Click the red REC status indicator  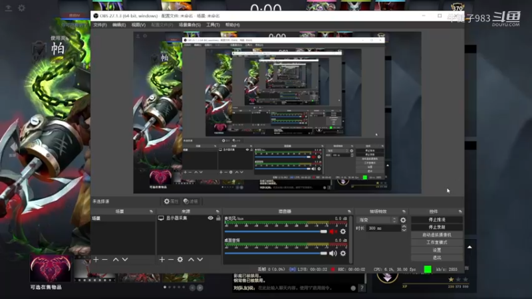point(333,270)
